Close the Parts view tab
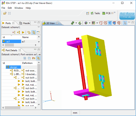The image size is (136, 116). (13, 23)
